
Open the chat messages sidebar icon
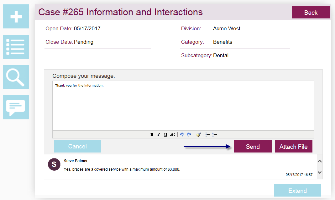tap(16, 107)
